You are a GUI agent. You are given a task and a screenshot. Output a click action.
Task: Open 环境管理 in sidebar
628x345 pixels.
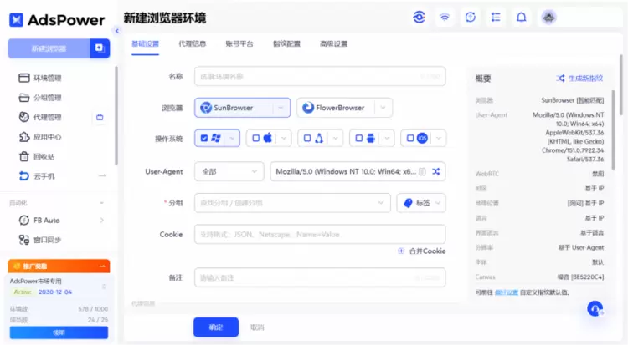click(x=40, y=78)
